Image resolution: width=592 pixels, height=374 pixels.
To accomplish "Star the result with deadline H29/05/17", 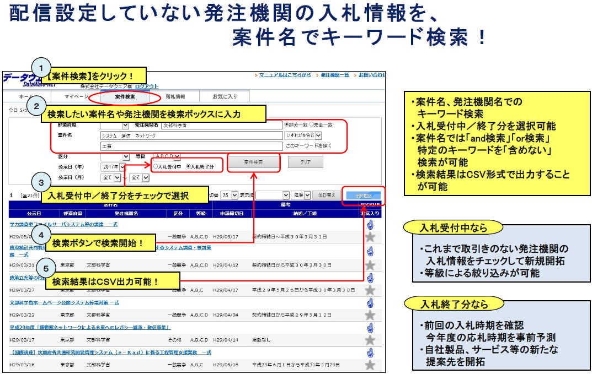I will (x=370, y=237).
